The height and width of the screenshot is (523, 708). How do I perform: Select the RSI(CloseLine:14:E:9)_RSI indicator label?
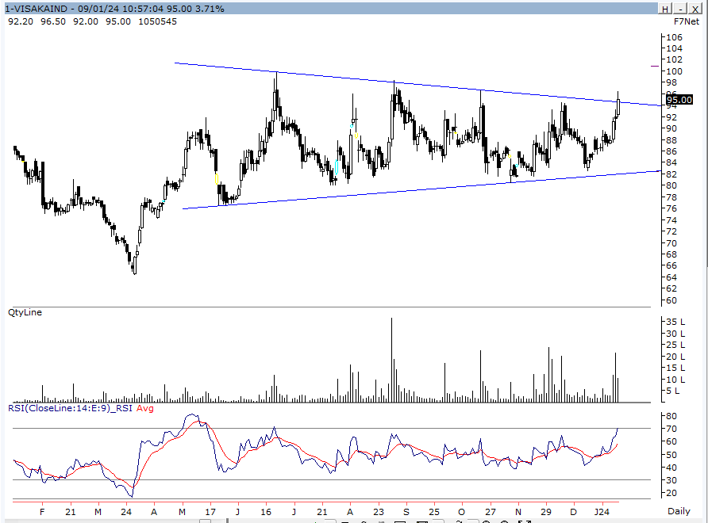tap(70, 408)
